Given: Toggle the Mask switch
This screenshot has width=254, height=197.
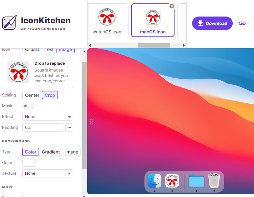Looking at the screenshot, I should [x=28, y=106].
